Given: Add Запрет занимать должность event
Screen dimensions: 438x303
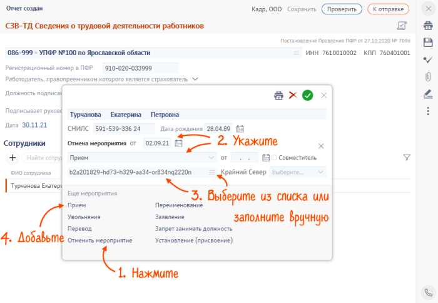Looking at the screenshot, I should coord(193,229).
